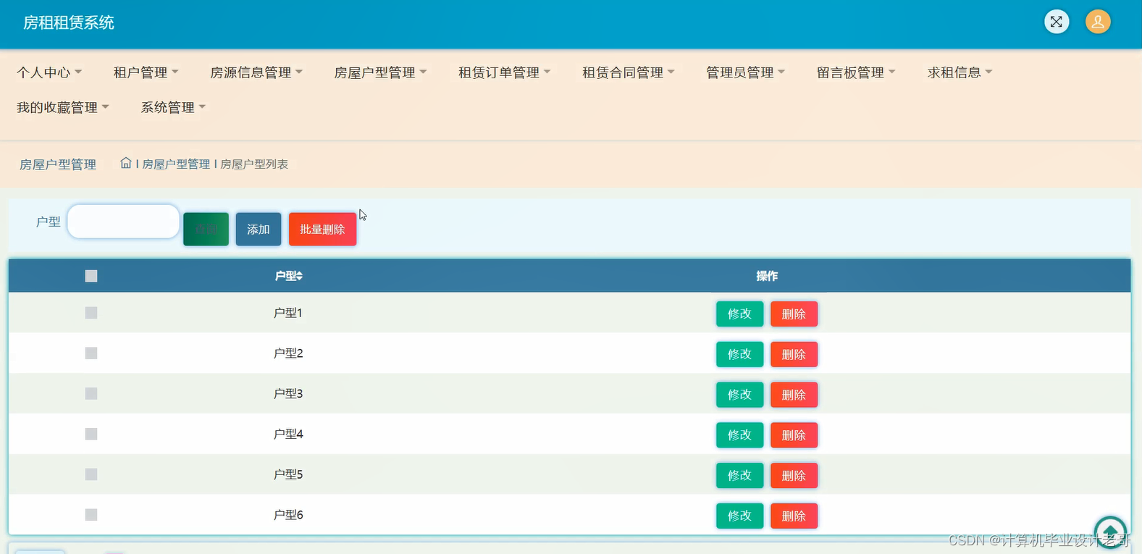This screenshot has height=554, width=1142.
Task: Check the box for 户型5 row
Action: (x=91, y=474)
